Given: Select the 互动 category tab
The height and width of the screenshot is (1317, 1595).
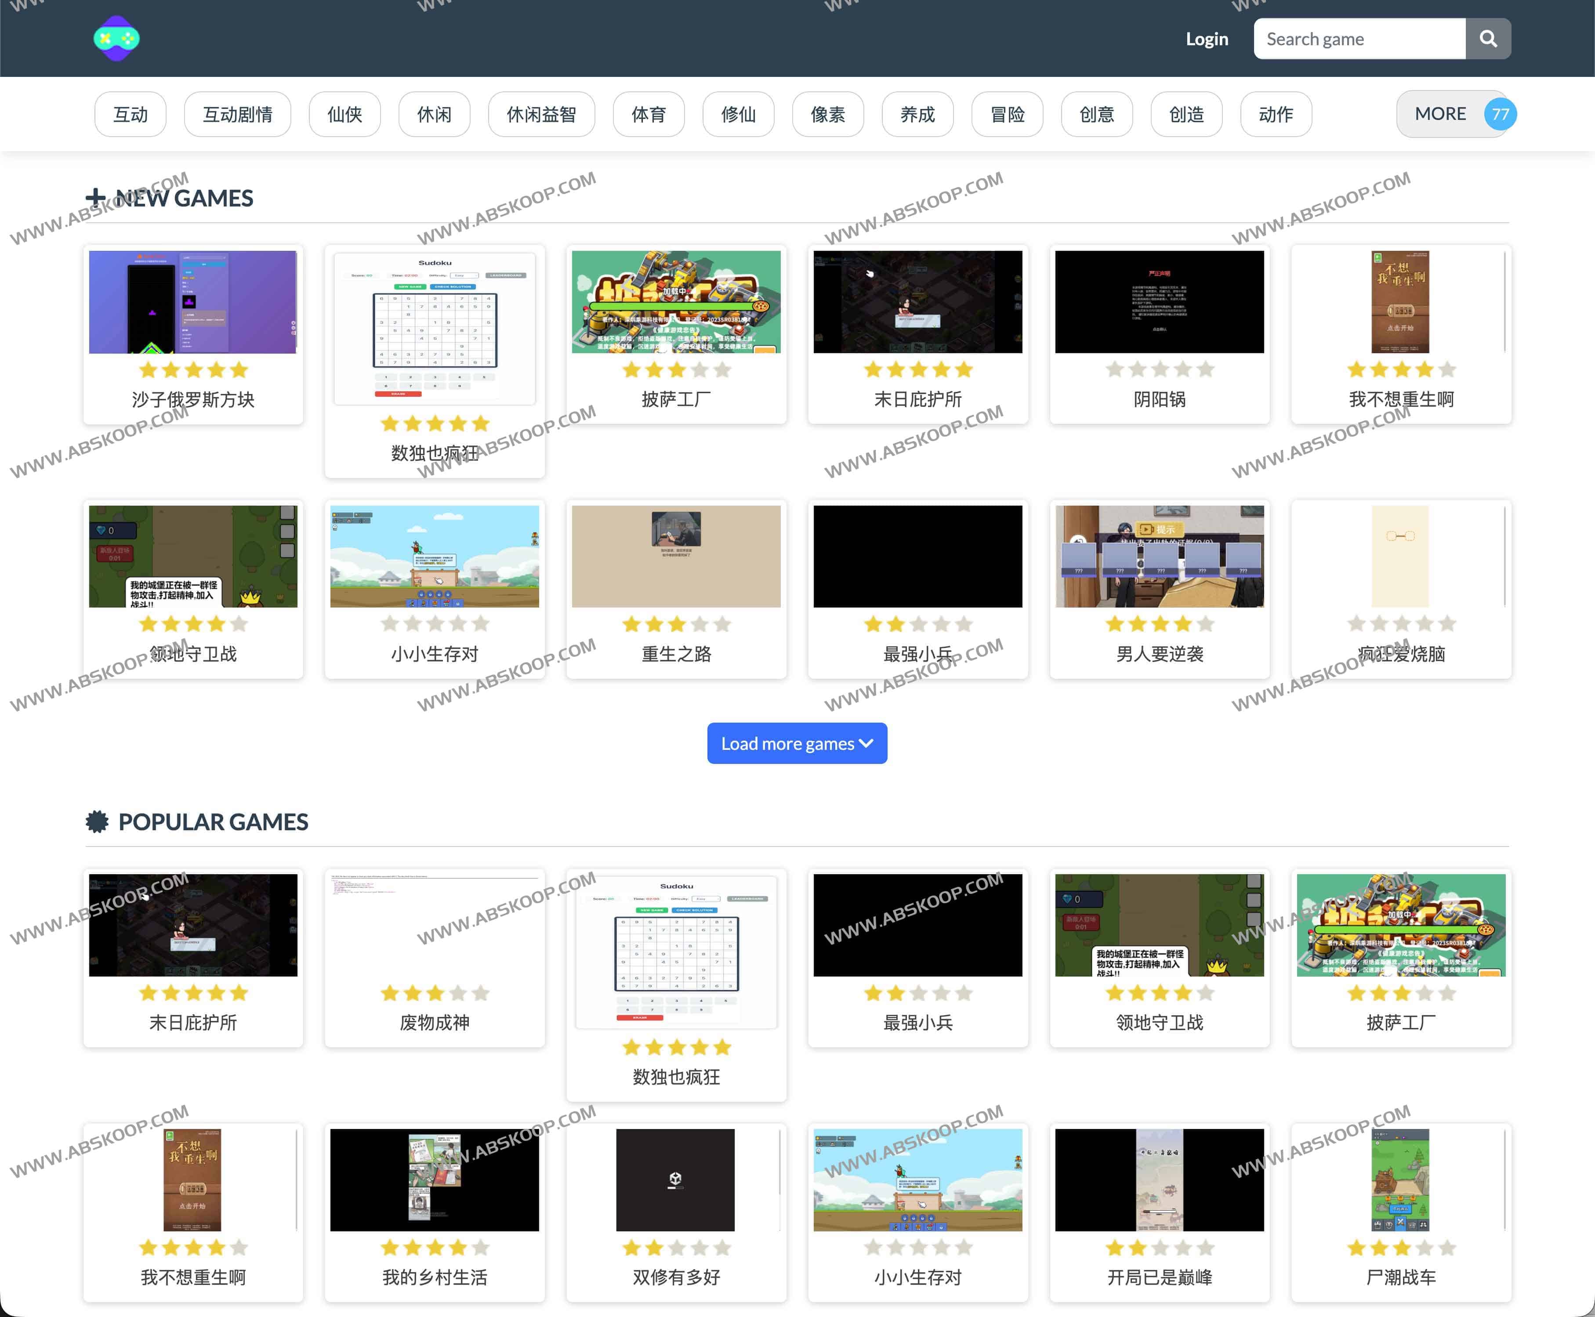Looking at the screenshot, I should [130, 114].
